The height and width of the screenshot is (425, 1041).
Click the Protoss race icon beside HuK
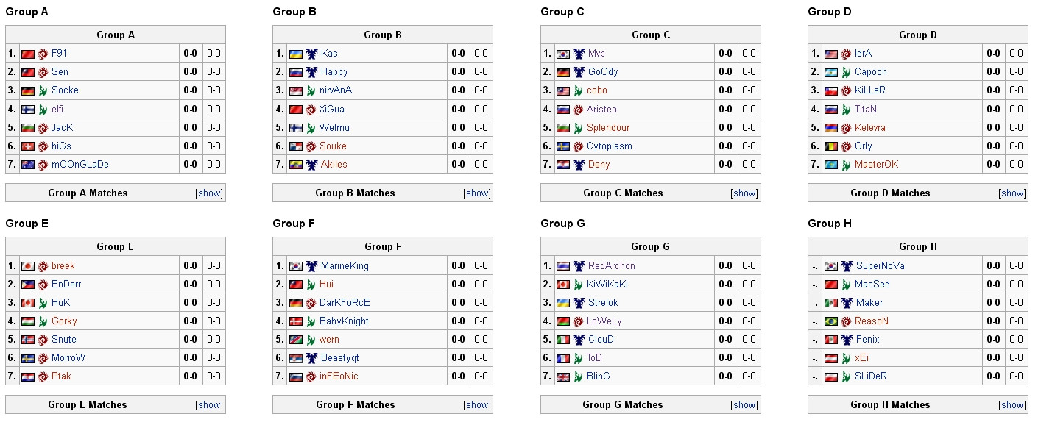click(x=43, y=303)
